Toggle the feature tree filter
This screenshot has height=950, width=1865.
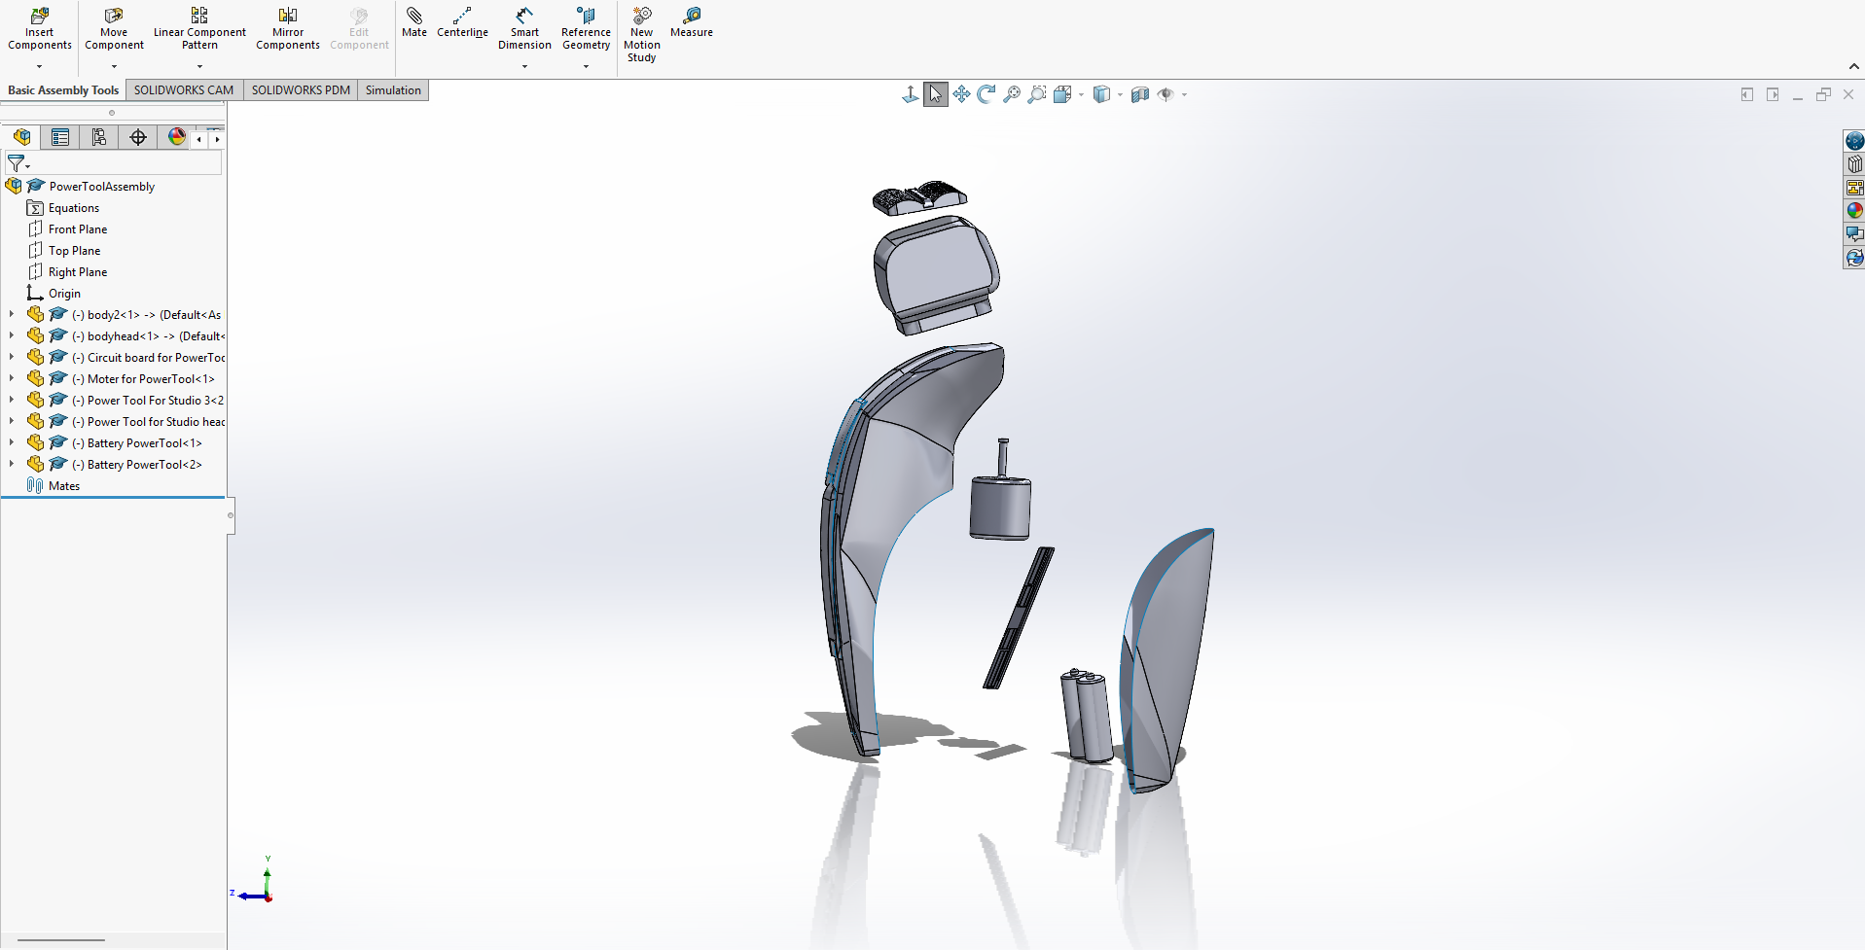point(17,163)
